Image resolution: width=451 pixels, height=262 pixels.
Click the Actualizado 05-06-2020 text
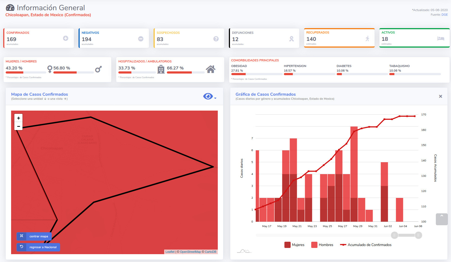(x=430, y=10)
